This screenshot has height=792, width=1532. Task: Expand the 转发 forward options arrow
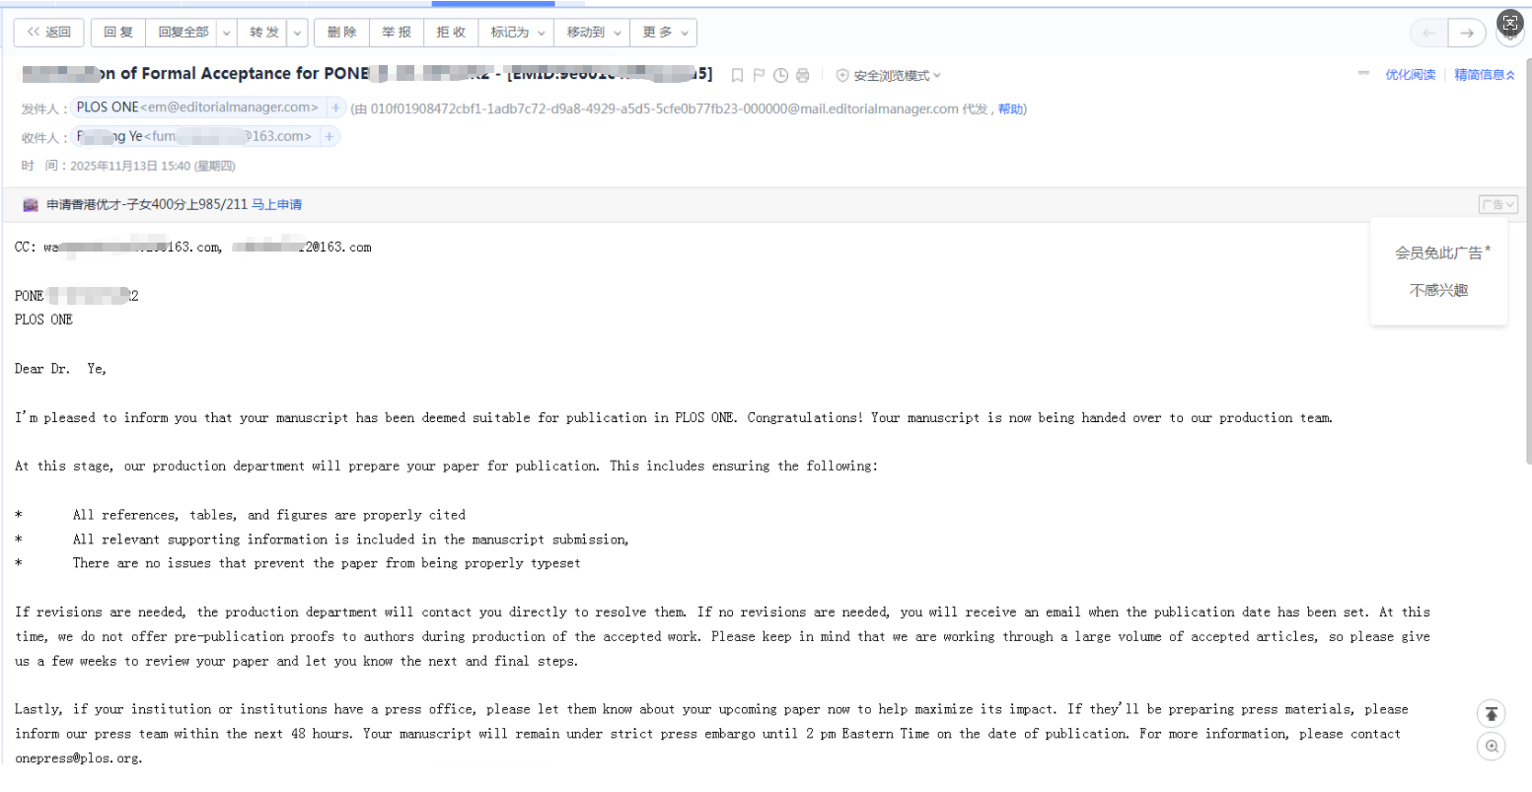297,33
